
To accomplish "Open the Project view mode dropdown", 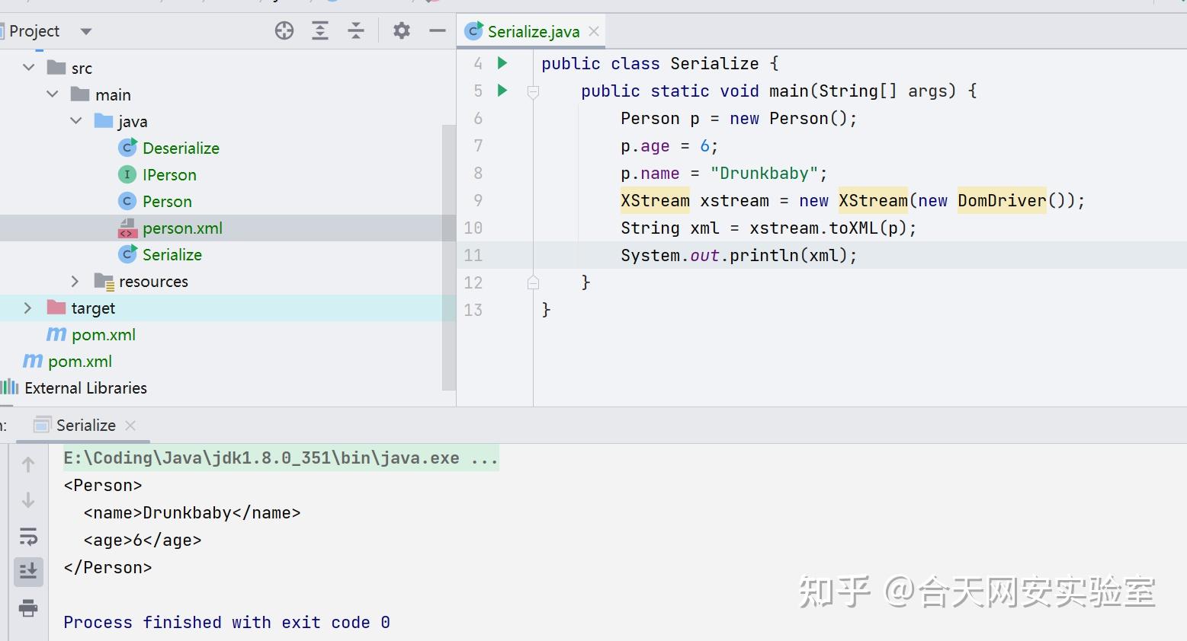I will [x=85, y=31].
